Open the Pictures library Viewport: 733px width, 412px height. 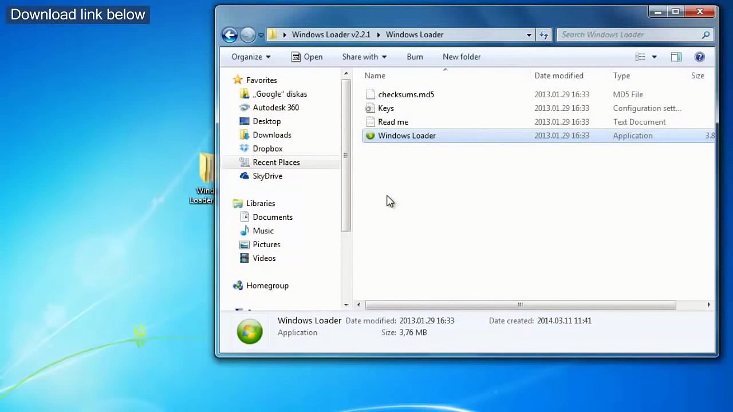click(266, 245)
